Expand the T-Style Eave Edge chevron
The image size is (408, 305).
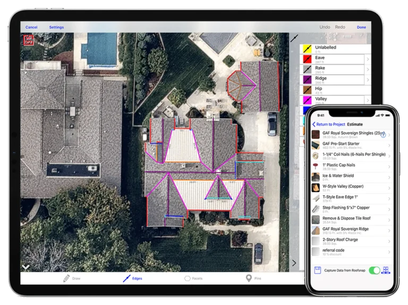[389, 199]
